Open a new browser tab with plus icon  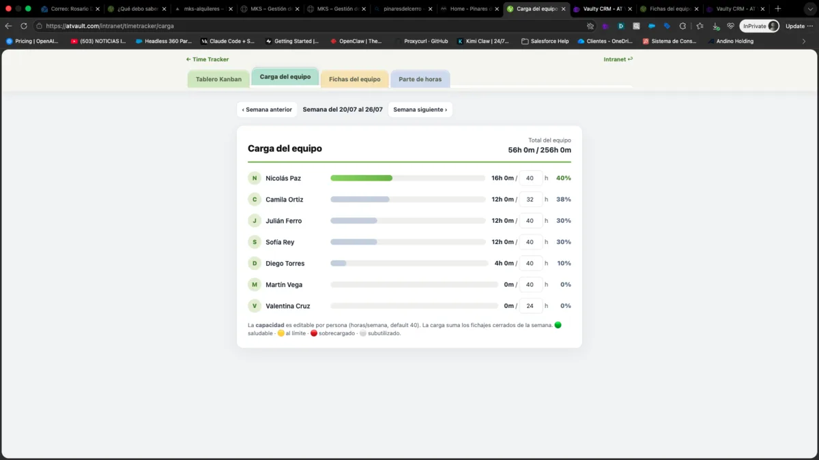tap(777, 9)
